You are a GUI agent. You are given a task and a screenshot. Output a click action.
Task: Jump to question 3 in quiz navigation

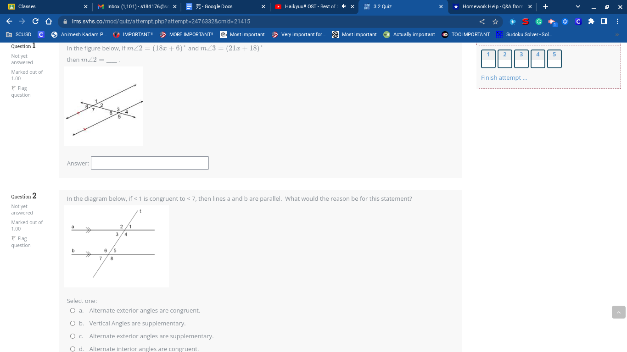521,59
